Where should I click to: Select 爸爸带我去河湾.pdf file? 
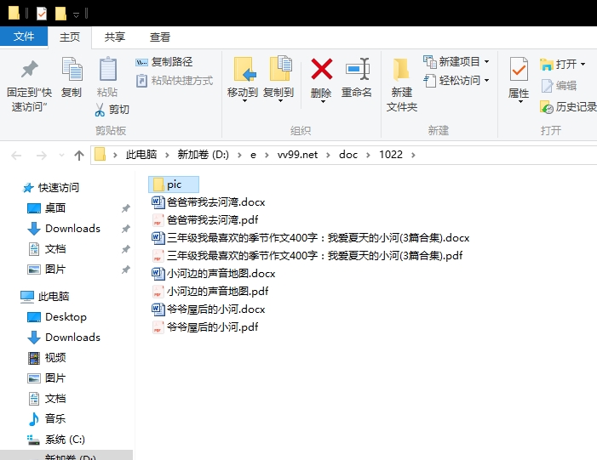click(x=205, y=220)
